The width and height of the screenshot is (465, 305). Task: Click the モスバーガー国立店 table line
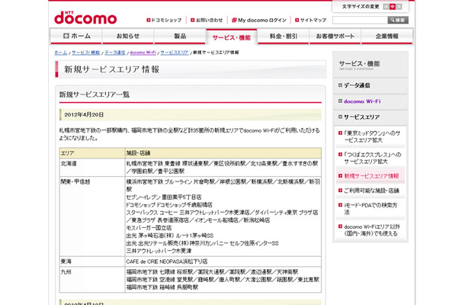click(x=149, y=228)
